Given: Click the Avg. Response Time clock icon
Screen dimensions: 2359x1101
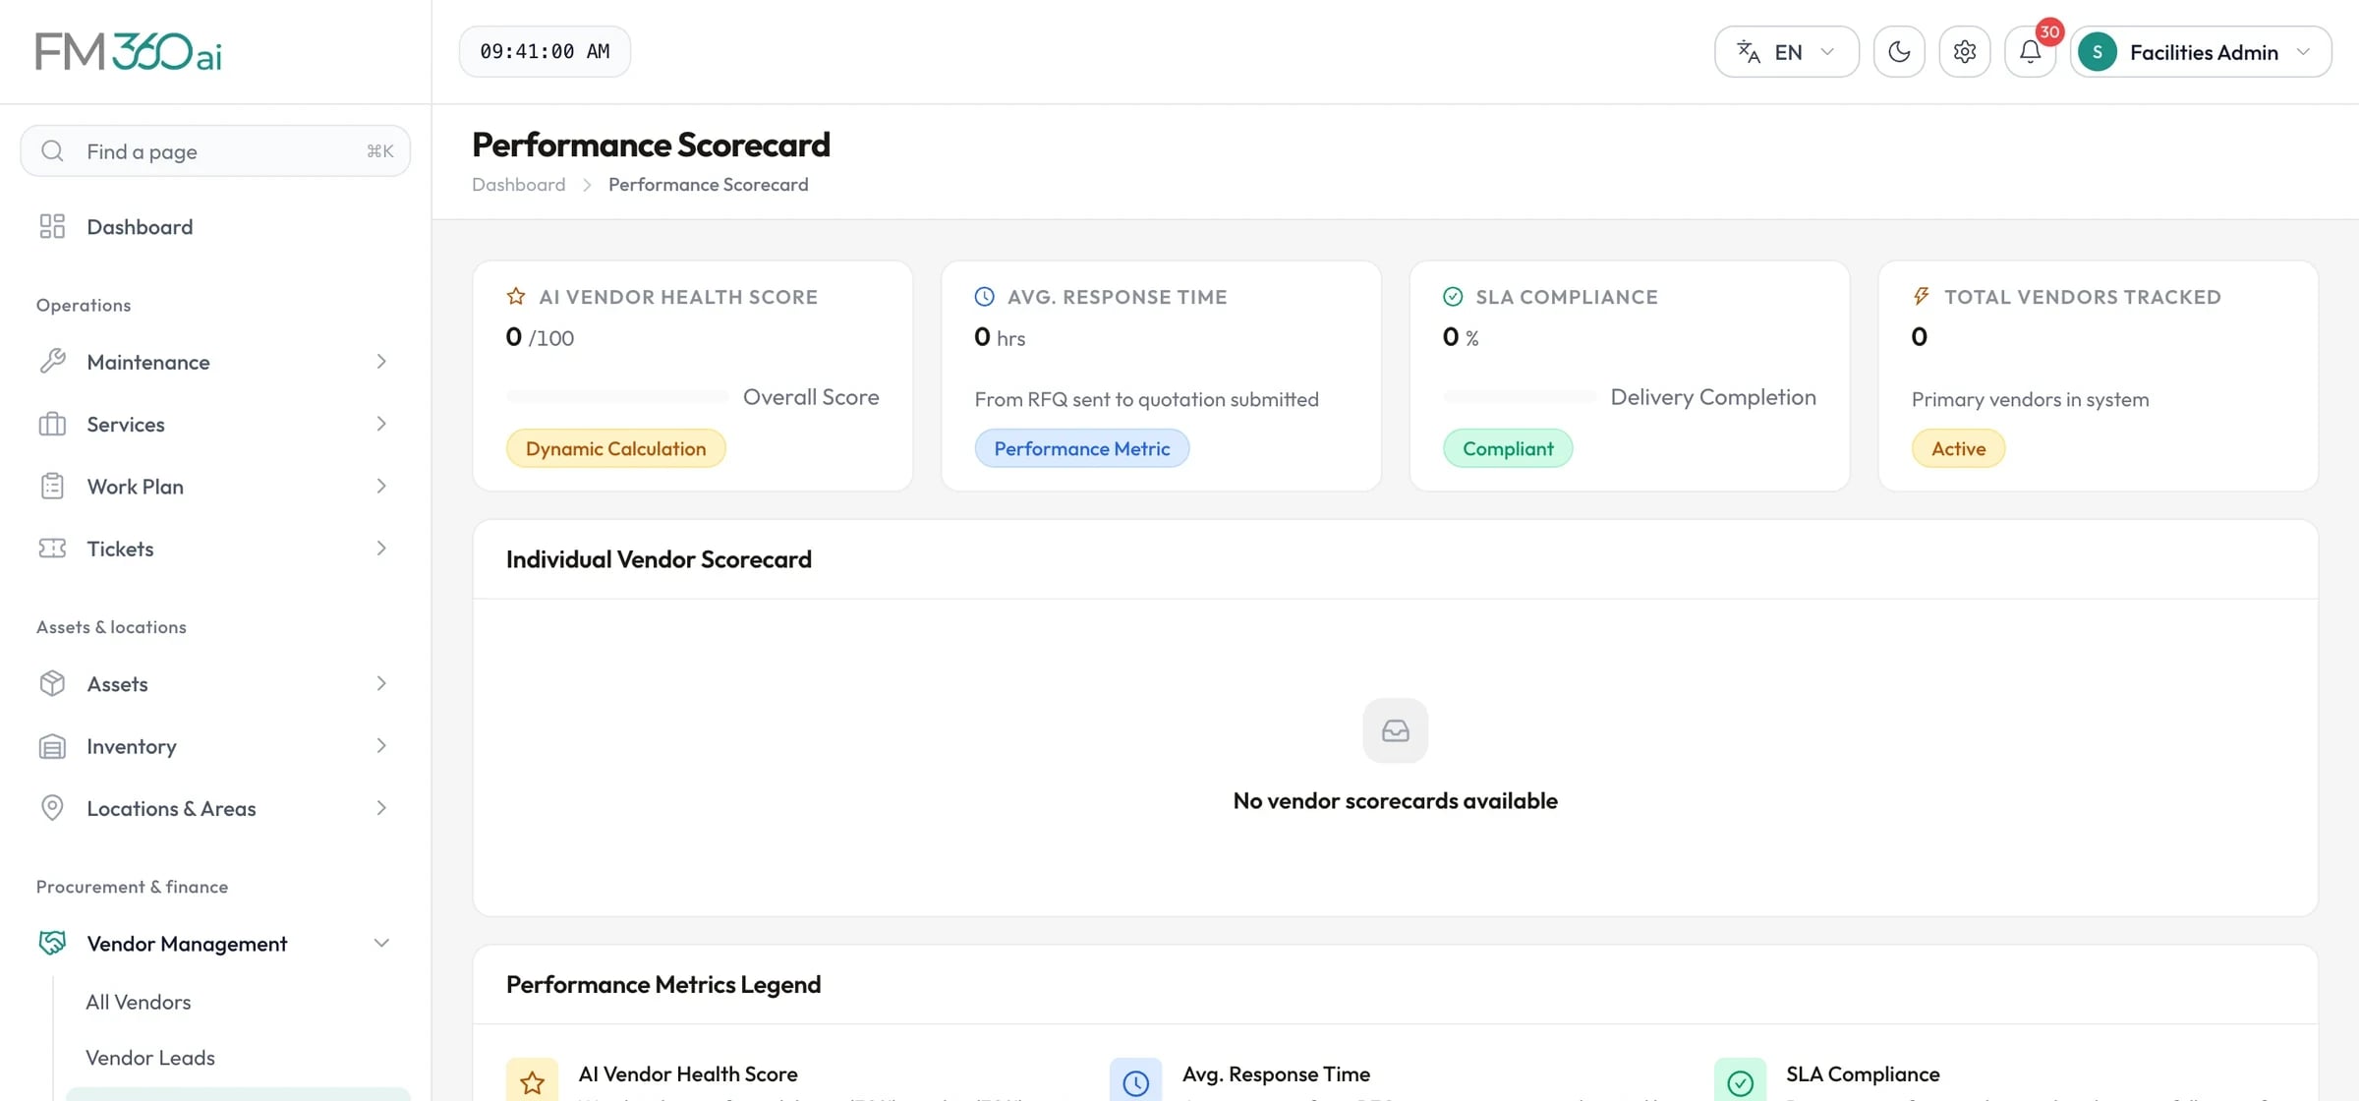Looking at the screenshot, I should click(x=984, y=296).
